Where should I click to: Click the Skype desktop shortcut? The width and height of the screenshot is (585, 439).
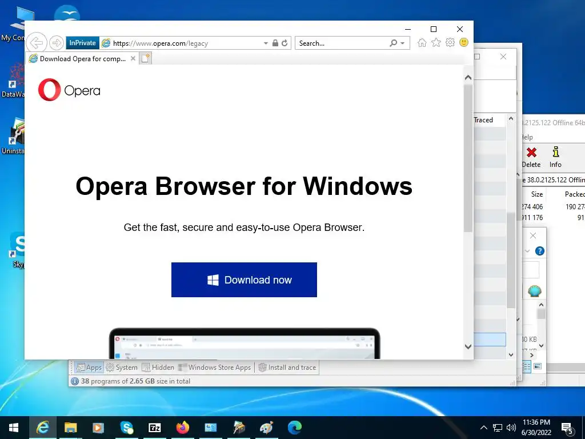point(17,250)
